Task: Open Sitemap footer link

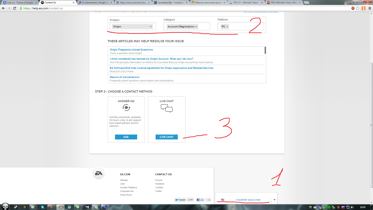Action: [124, 180]
